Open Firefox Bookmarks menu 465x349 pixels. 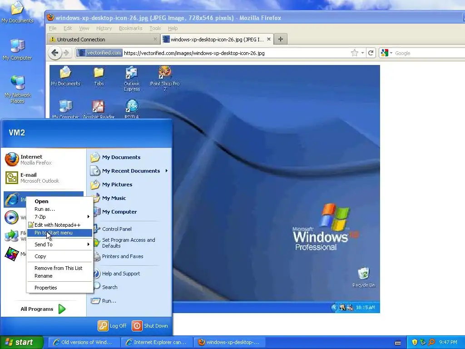coord(130,28)
